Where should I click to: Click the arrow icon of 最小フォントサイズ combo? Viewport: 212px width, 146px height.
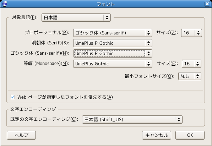pos(197,76)
